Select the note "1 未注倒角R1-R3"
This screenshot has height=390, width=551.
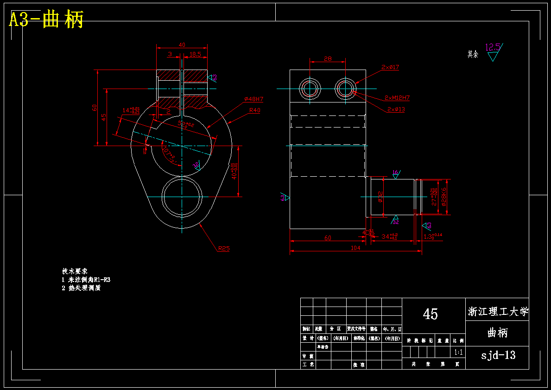(86, 280)
